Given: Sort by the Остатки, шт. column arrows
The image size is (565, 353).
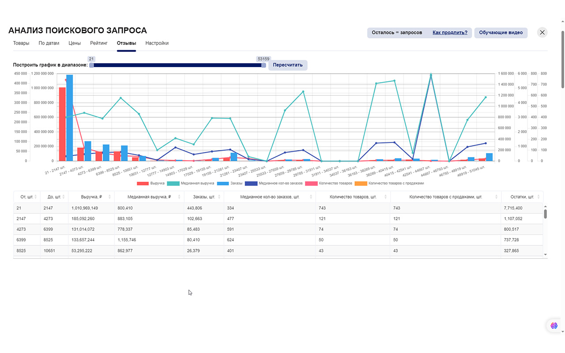Looking at the screenshot, I should coord(539,197).
